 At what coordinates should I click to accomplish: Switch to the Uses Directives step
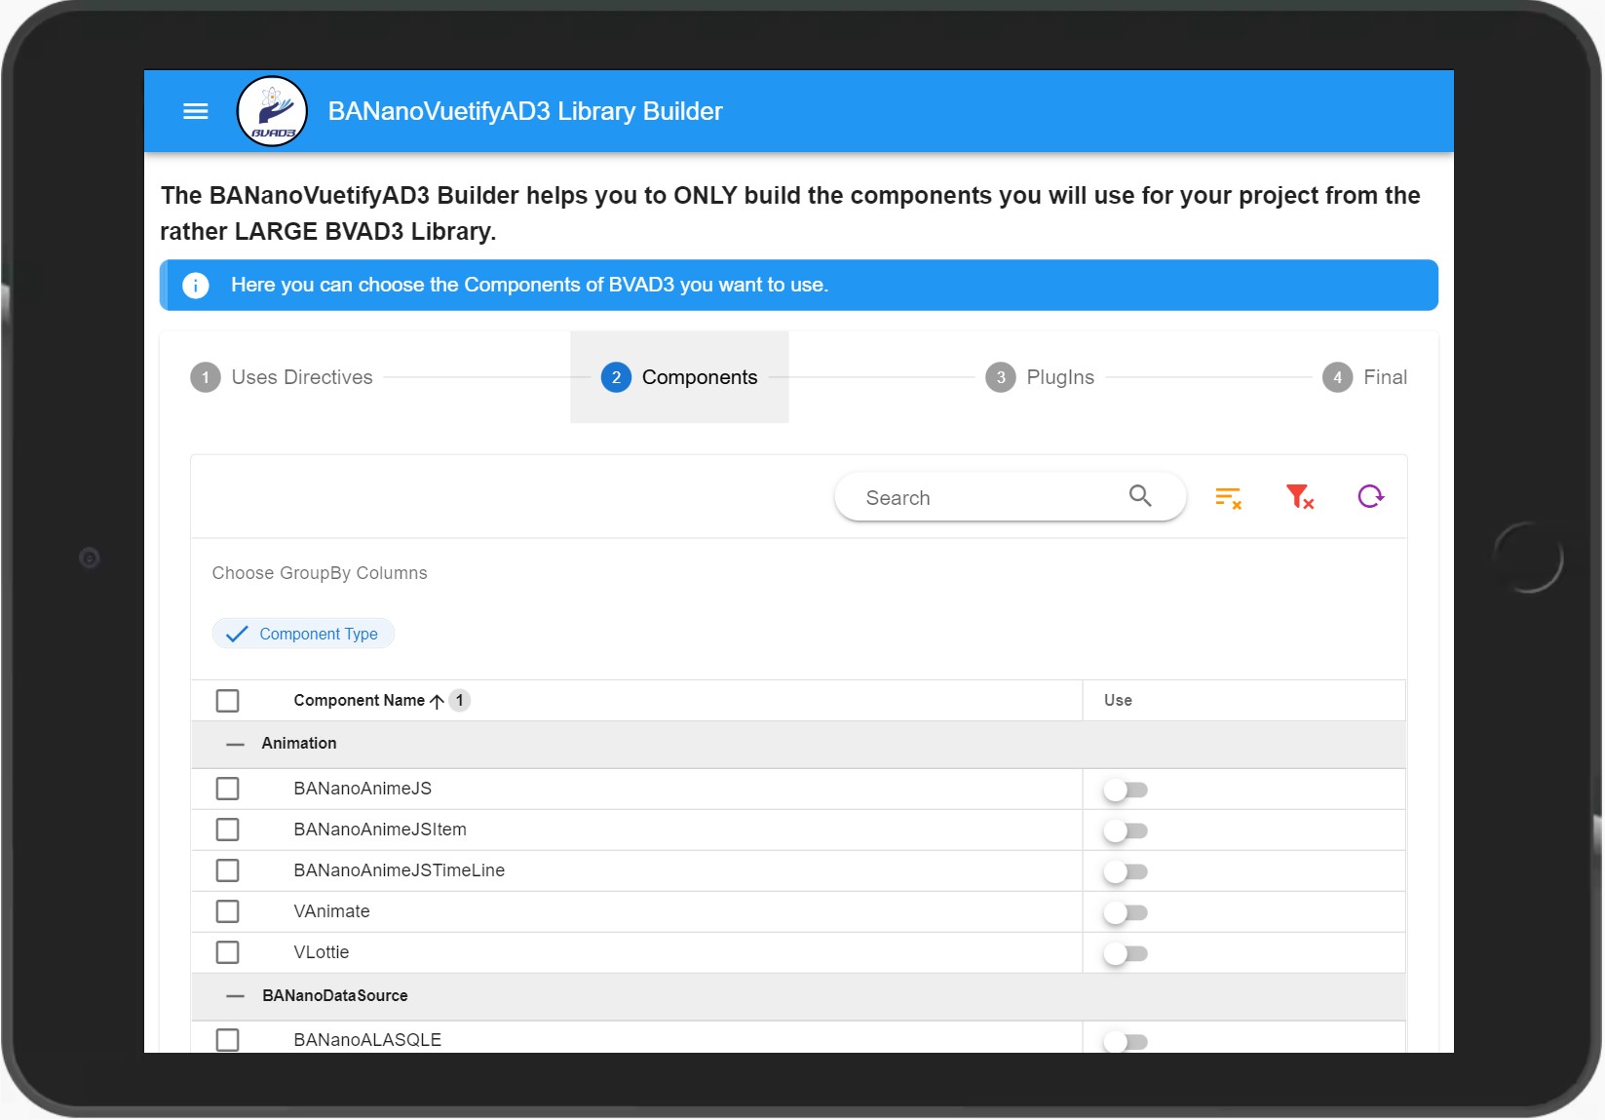pyautogui.click(x=281, y=377)
